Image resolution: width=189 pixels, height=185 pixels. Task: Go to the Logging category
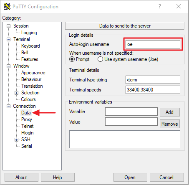[29, 33]
